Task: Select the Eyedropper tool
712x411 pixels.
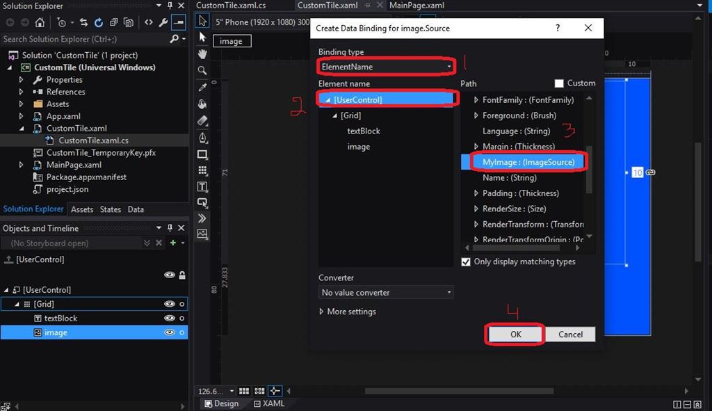Action: pyautogui.click(x=202, y=87)
